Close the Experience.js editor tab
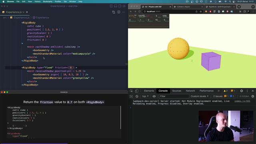 click(x=27, y=12)
